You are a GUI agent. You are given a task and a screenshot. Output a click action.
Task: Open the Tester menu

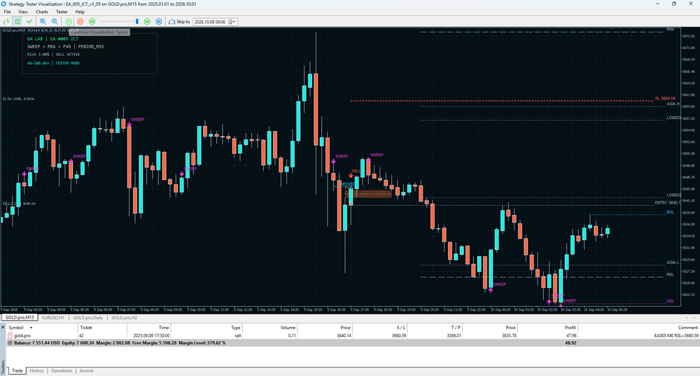point(62,12)
